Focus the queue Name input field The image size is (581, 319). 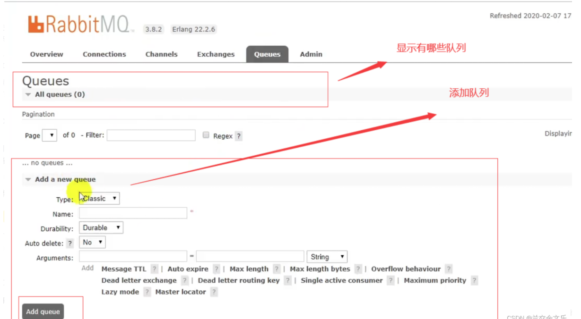(x=133, y=213)
